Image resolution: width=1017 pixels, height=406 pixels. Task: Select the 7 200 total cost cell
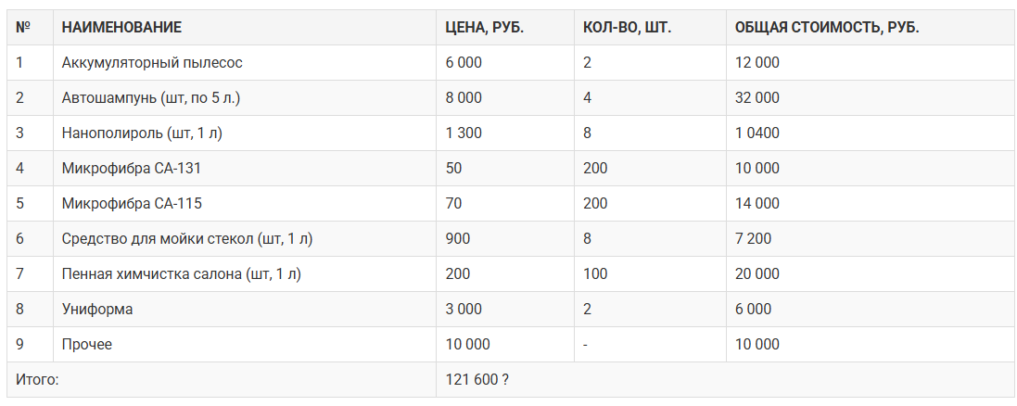click(753, 239)
